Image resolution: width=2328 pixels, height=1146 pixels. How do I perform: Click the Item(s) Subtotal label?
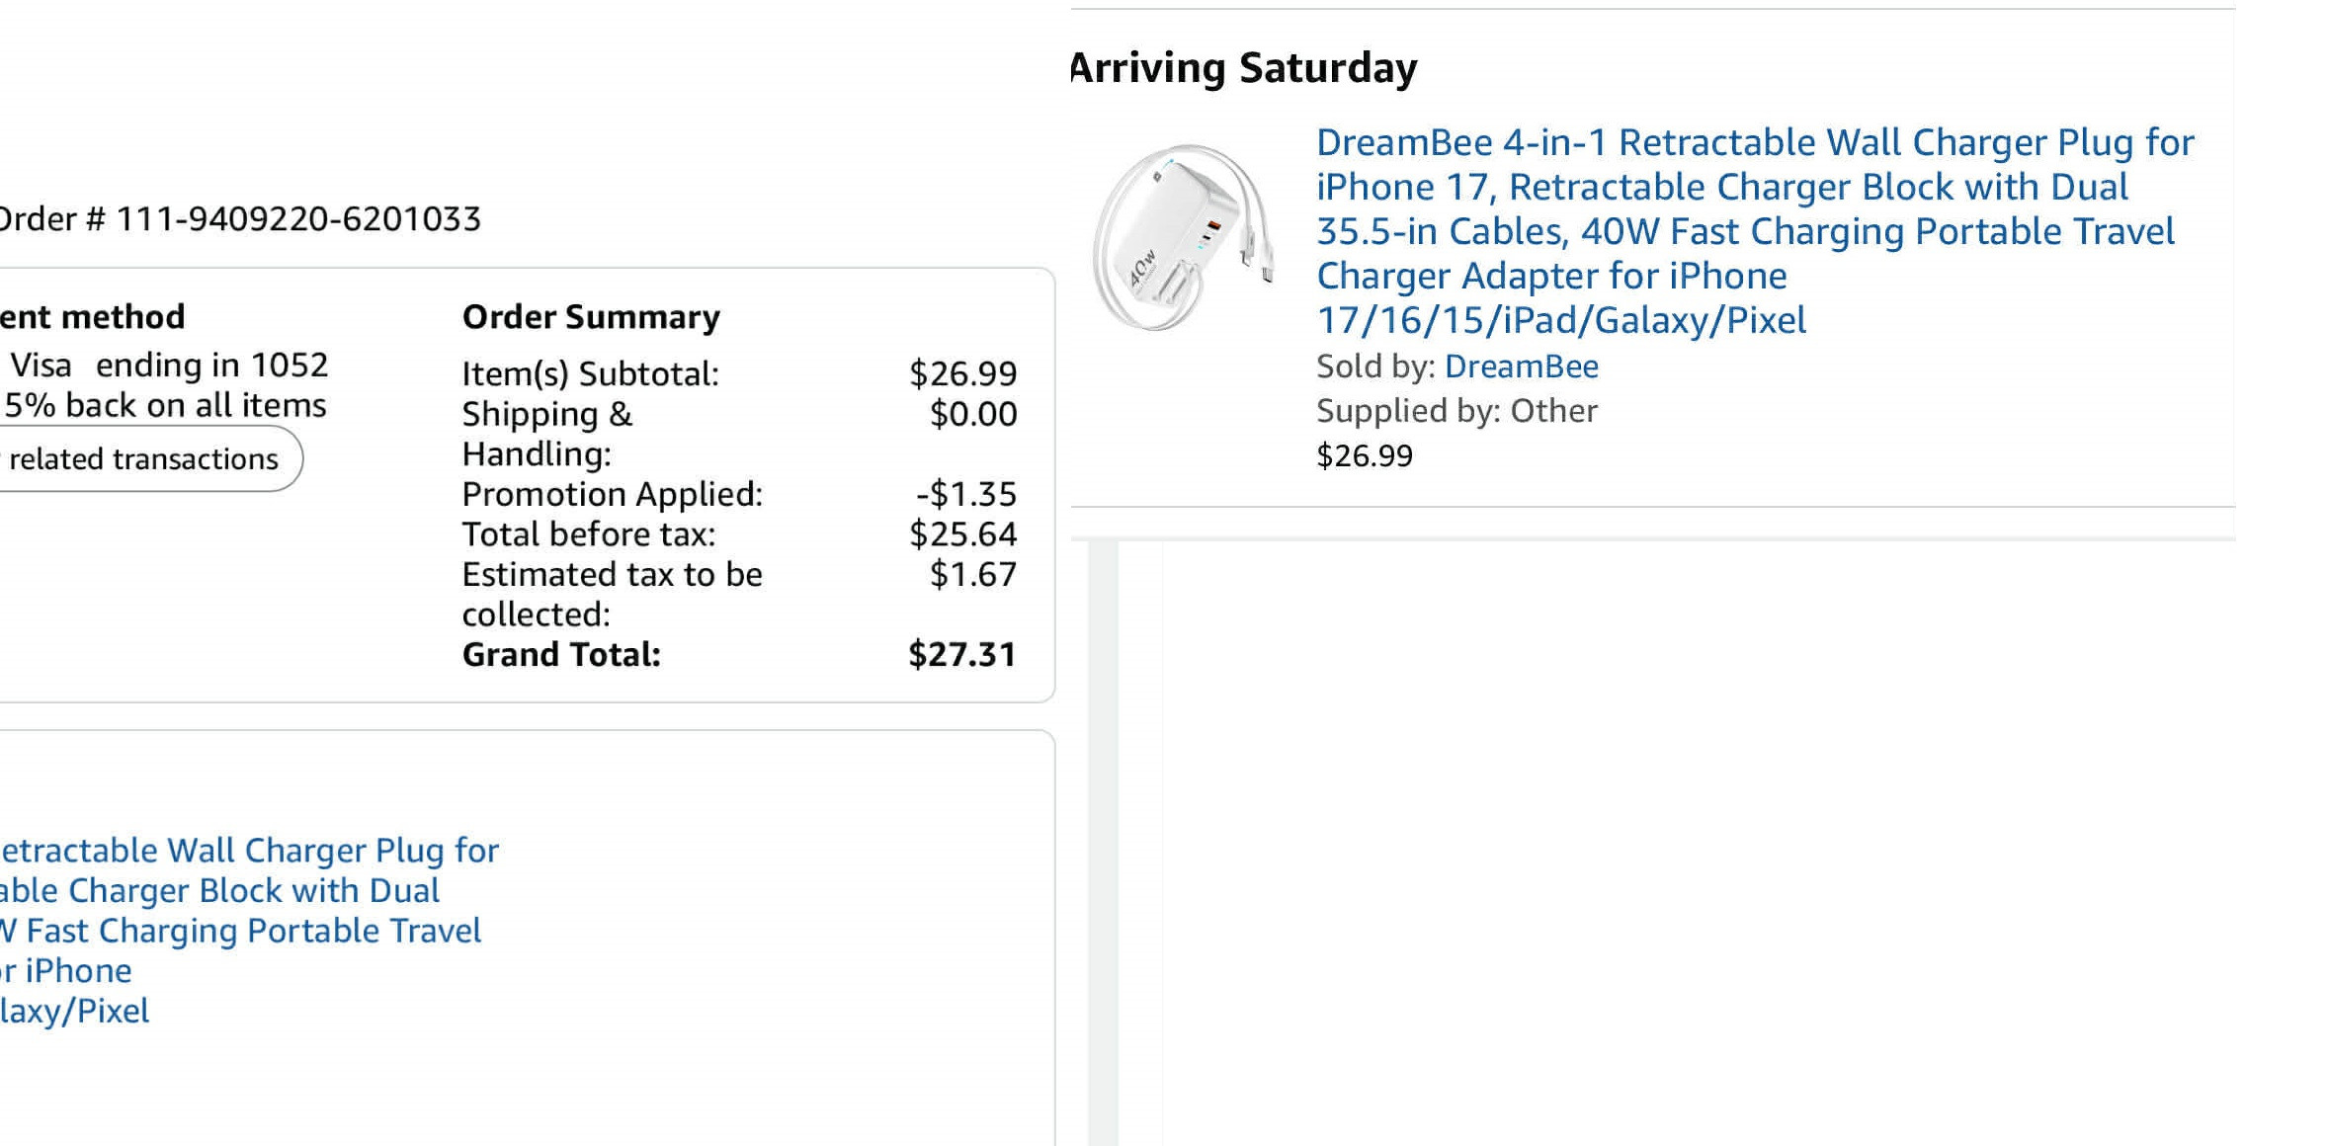click(590, 374)
